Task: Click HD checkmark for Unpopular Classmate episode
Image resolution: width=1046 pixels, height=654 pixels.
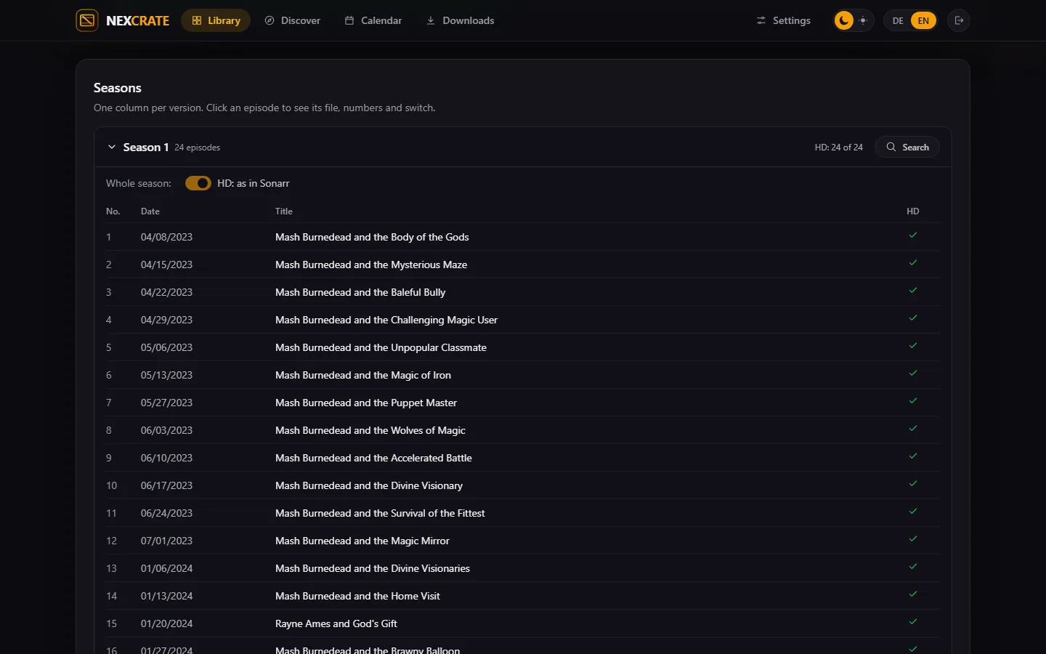Action: [913, 346]
